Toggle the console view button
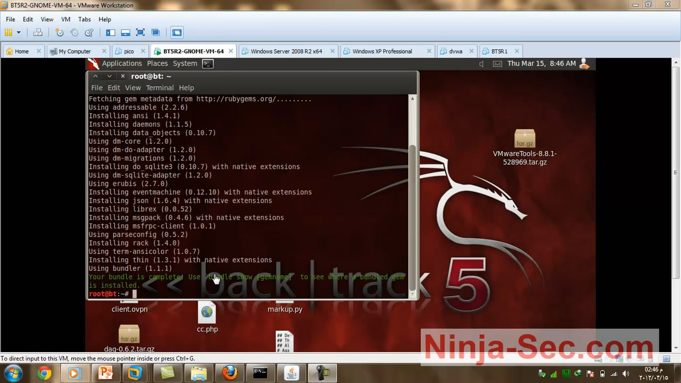 click(177, 32)
